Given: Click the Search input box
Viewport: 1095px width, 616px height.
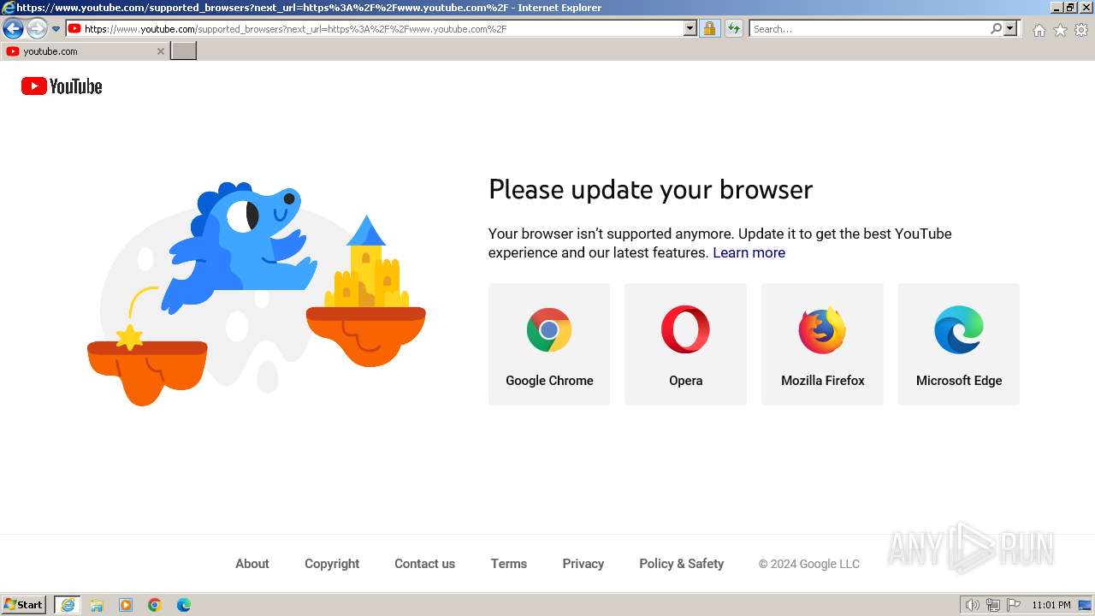Looking at the screenshot, I should click(x=868, y=28).
